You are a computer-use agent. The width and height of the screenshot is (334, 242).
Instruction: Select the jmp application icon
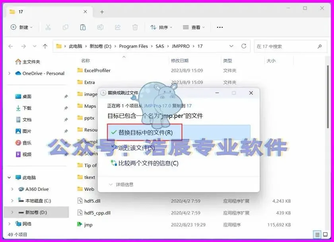coord(80,225)
